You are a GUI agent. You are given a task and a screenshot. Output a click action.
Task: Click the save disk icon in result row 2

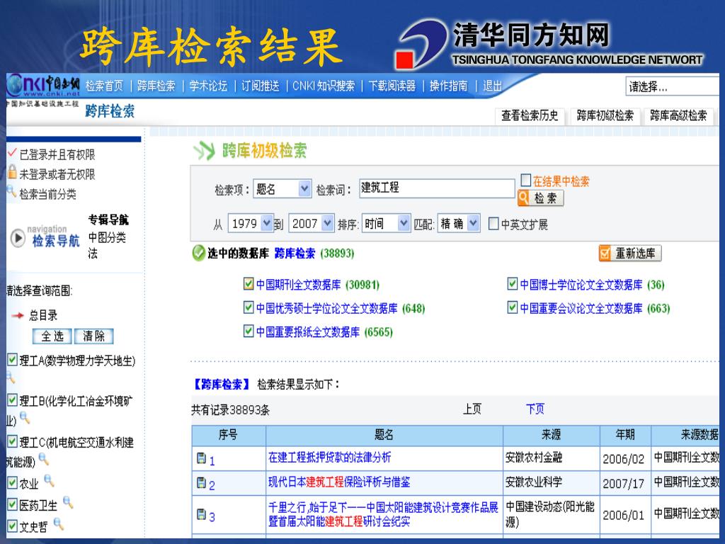[201, 482]
